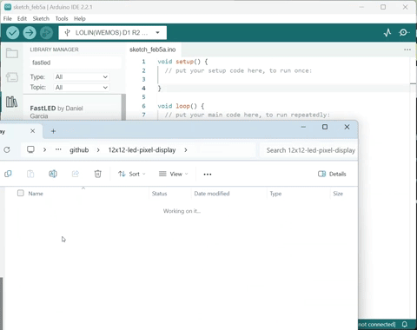Sort by Type column header
417x330 pixels.
tap(275, 194)
